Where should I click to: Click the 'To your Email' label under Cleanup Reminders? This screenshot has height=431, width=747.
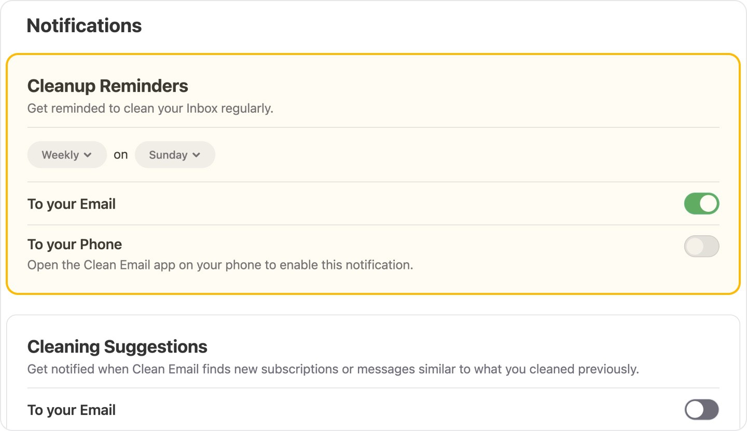point(71,204)
